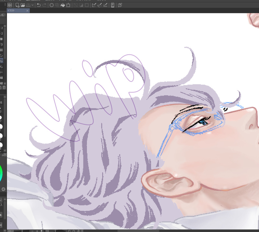Image resolution: width=259 pixels, height=232 pixels.
Task: Click the rotation angle value 0.0
Action: [x=47, y=231]
